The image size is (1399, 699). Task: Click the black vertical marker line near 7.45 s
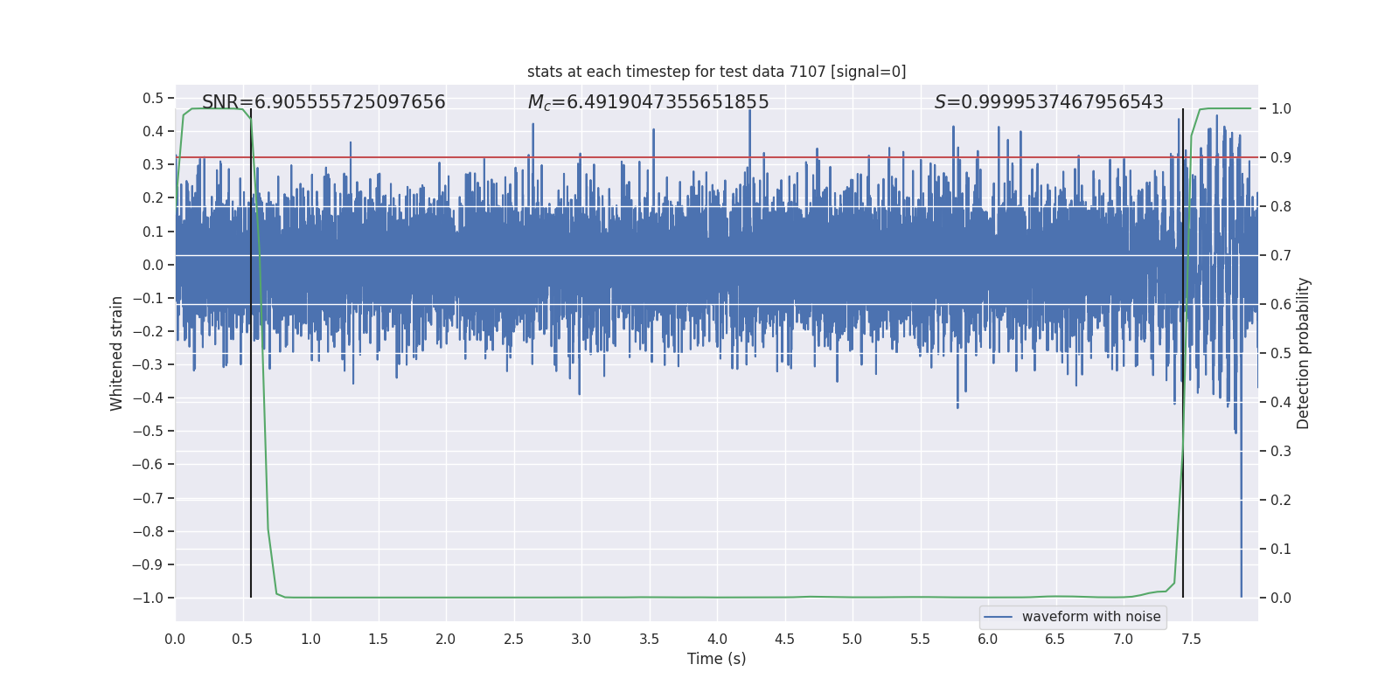1183,353
